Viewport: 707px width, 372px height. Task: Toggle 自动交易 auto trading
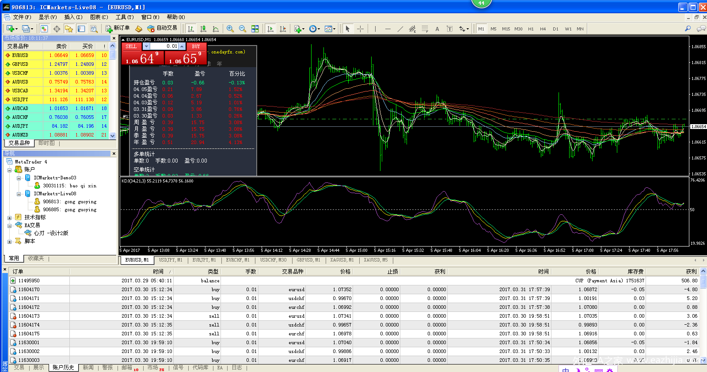coord(162,28)
